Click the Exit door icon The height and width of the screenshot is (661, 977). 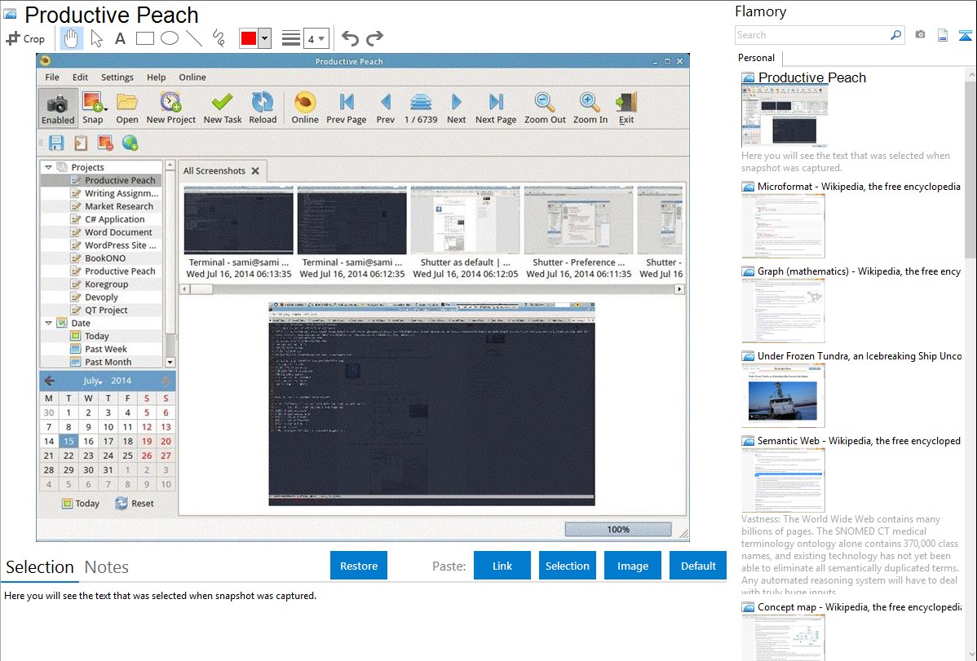tap(626, 108)
